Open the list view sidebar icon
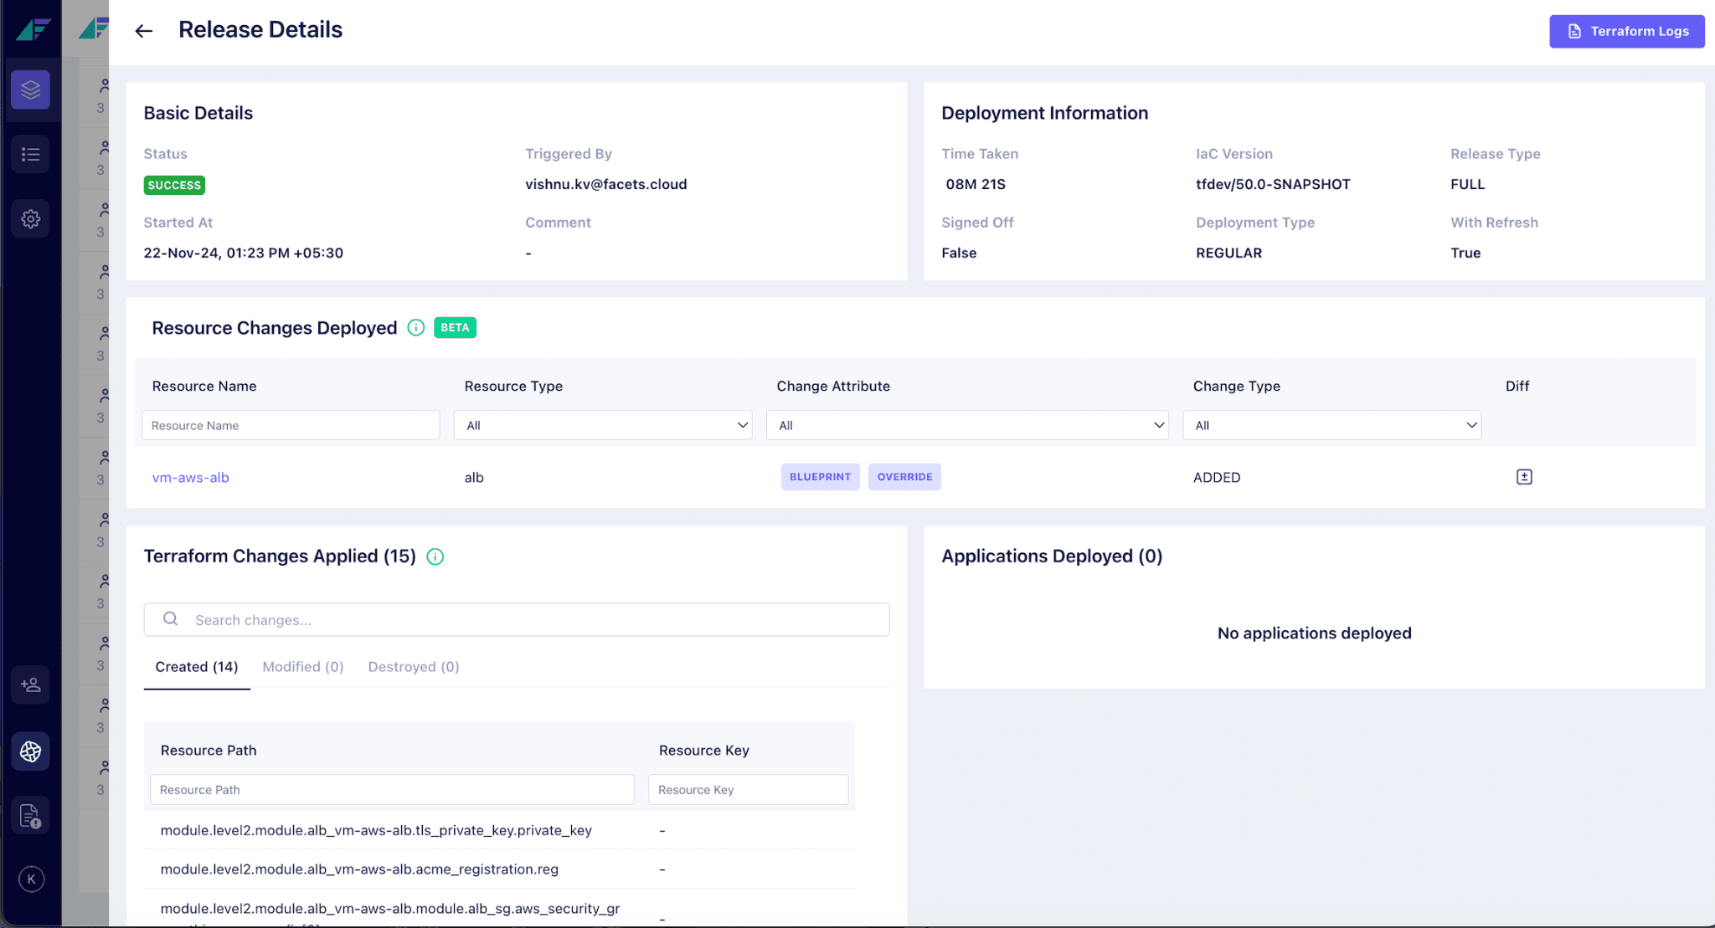Image resolution: width=1715 pixels, height=928 pixels. tap(31, 154)
